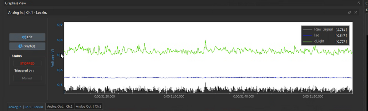Viewport: 368px width, 111px height.
Task: Select Raw Signal legend entry
Action: [325, 29]
